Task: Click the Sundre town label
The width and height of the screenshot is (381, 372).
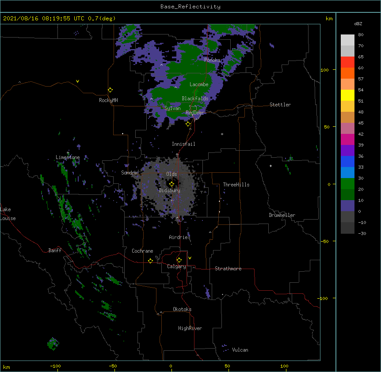Action: [x=129, y=173]
